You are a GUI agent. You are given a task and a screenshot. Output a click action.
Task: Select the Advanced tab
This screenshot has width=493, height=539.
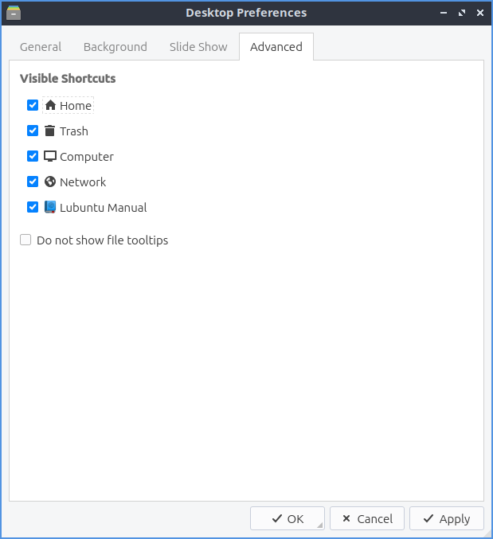(276, 47)
